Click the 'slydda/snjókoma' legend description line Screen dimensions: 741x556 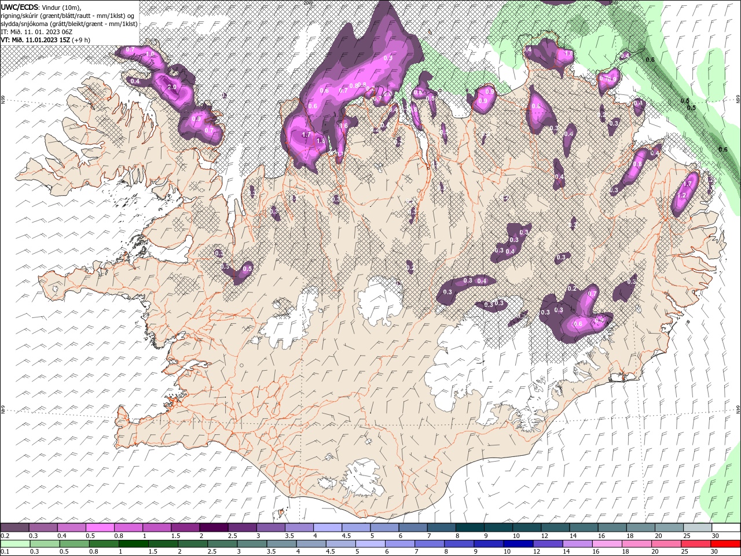[x=69, y=24]
